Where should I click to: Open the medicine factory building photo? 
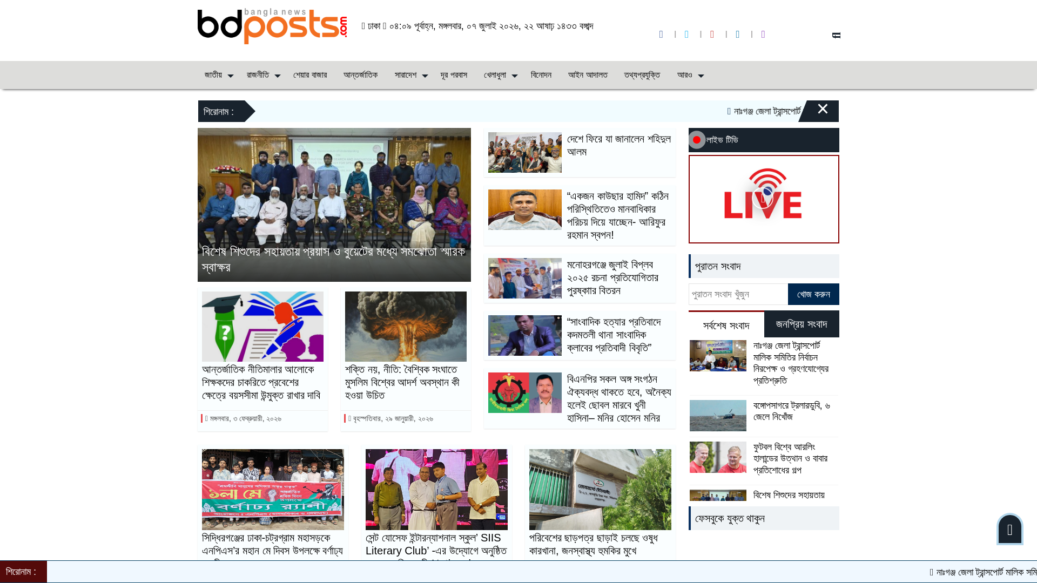coord(600,490)
